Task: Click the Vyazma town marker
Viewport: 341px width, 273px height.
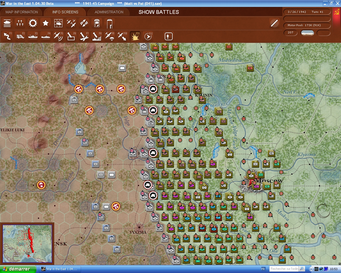Action: click(x=139, y=227)
